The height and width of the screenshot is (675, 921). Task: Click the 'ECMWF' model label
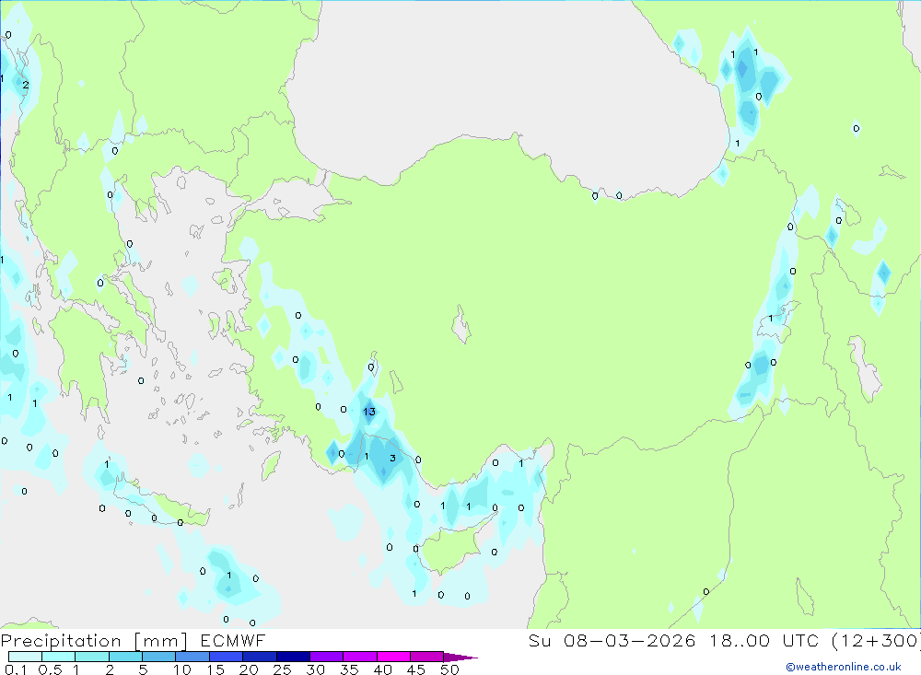[x=233, y=641]
